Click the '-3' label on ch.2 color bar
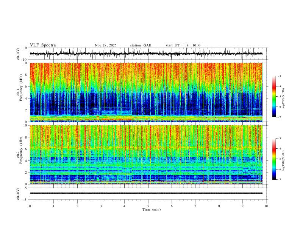300x231 pixels. point(279,139)
